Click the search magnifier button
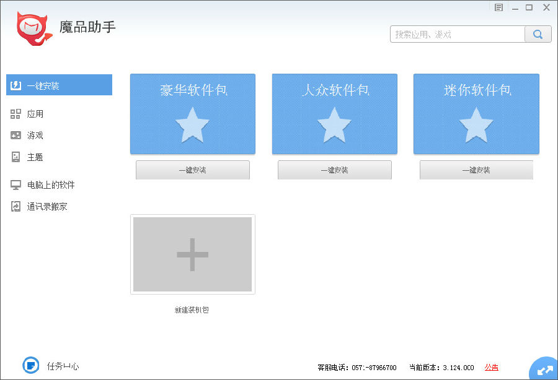Viewport: 558px width, 380px height. pyautogui.click(x=538, y=35)
